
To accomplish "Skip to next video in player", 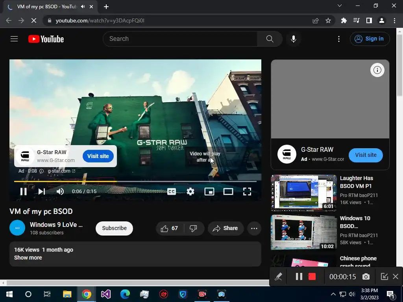I will pyautogui.click(x=42, y=192).
